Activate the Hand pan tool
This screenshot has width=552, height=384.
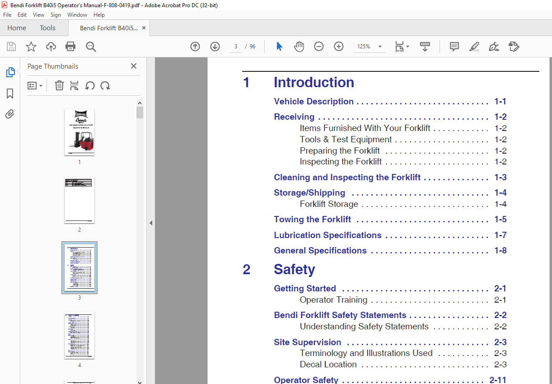pyautogui.click(x=299, y=47)
